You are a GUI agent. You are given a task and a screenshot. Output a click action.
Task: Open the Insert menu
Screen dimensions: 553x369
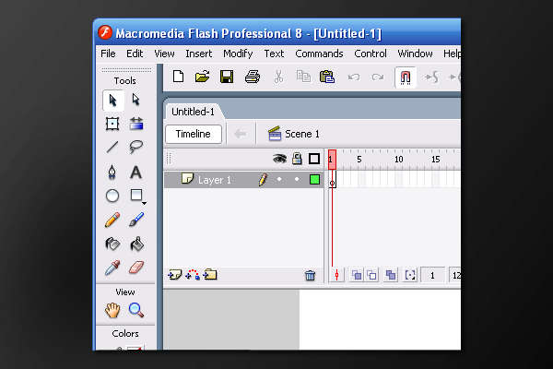pos(199,54)
